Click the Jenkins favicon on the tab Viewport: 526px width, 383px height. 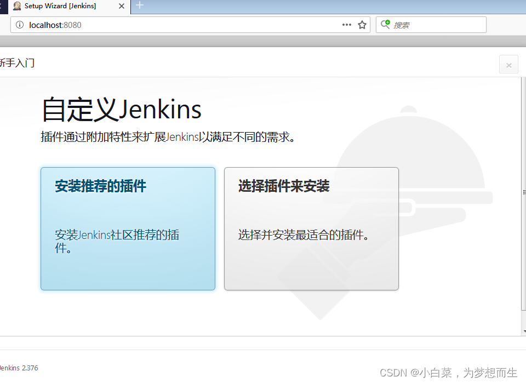click(x=17, y=6)
